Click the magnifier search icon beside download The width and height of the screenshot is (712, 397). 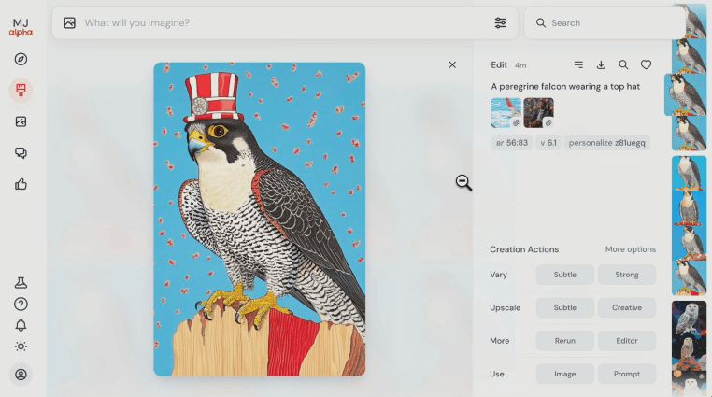tap(623, 65)
